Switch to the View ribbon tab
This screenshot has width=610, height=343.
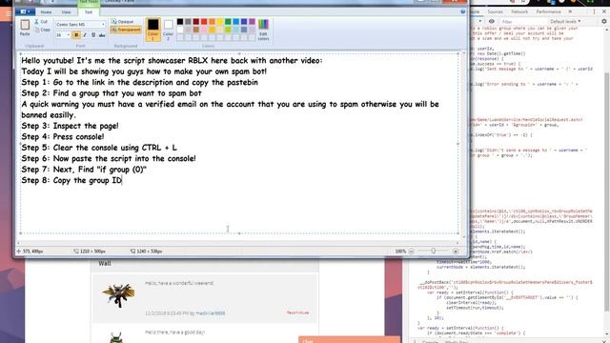[x=66, y=12]
